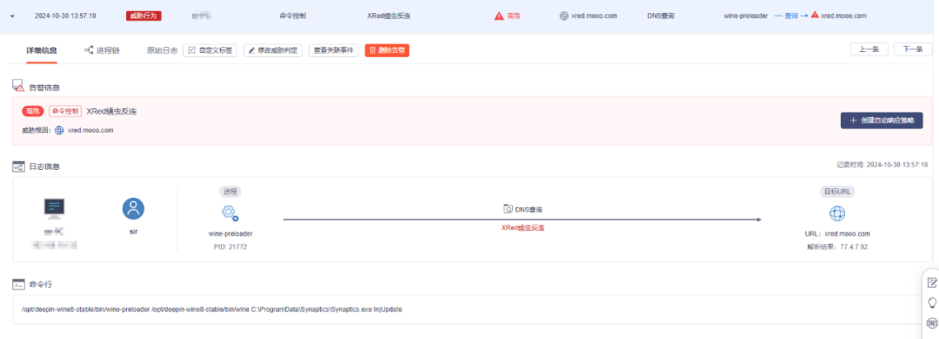Click the target URL globe icon

point(837,213)
